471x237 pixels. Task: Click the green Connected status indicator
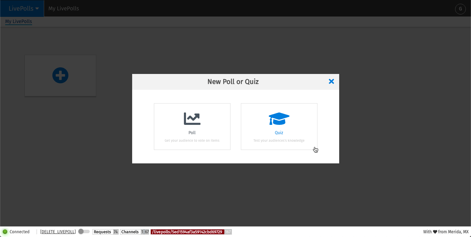[5, 232]
